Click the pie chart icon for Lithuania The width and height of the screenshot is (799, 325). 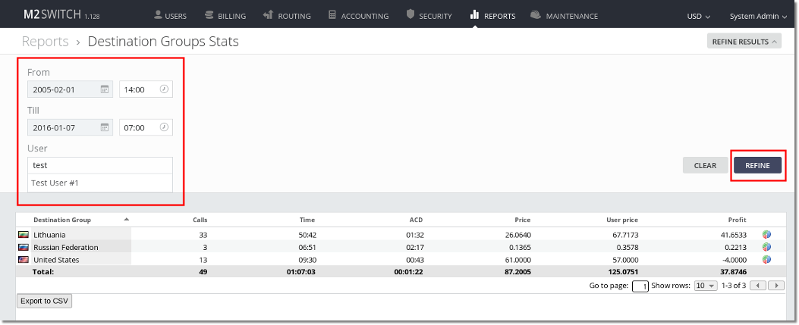click(x=767, y=235)
